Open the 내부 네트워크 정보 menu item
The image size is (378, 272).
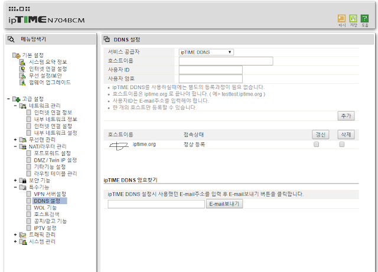[56, 119]
